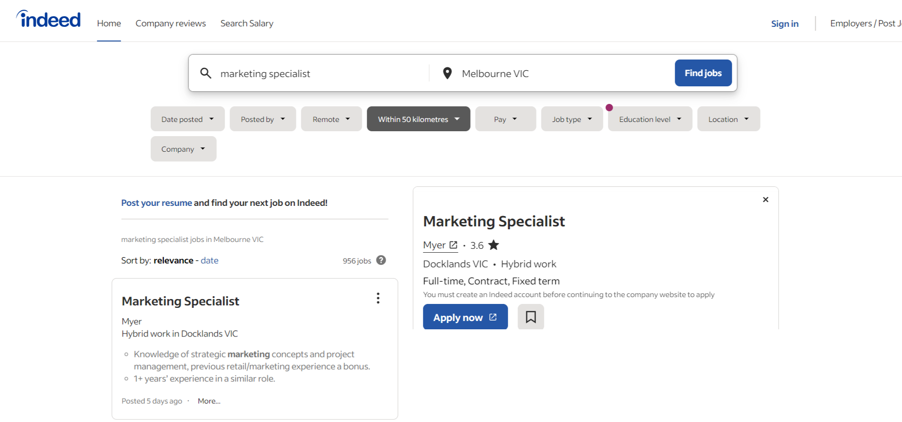Image resolution: width=902 pixels, height=422 pixels.
Task: Expand the Company filter
Action: coord(183,149)
